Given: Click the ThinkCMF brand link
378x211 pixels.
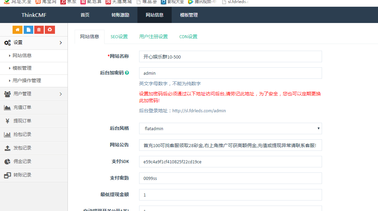Looking at the screenshot, I should [x=34, y=15].
